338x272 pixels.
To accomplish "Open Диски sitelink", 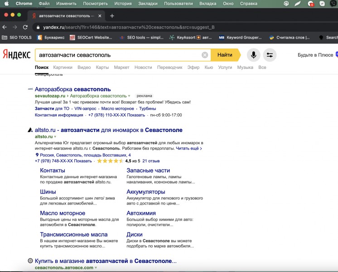I will (135, 234).
